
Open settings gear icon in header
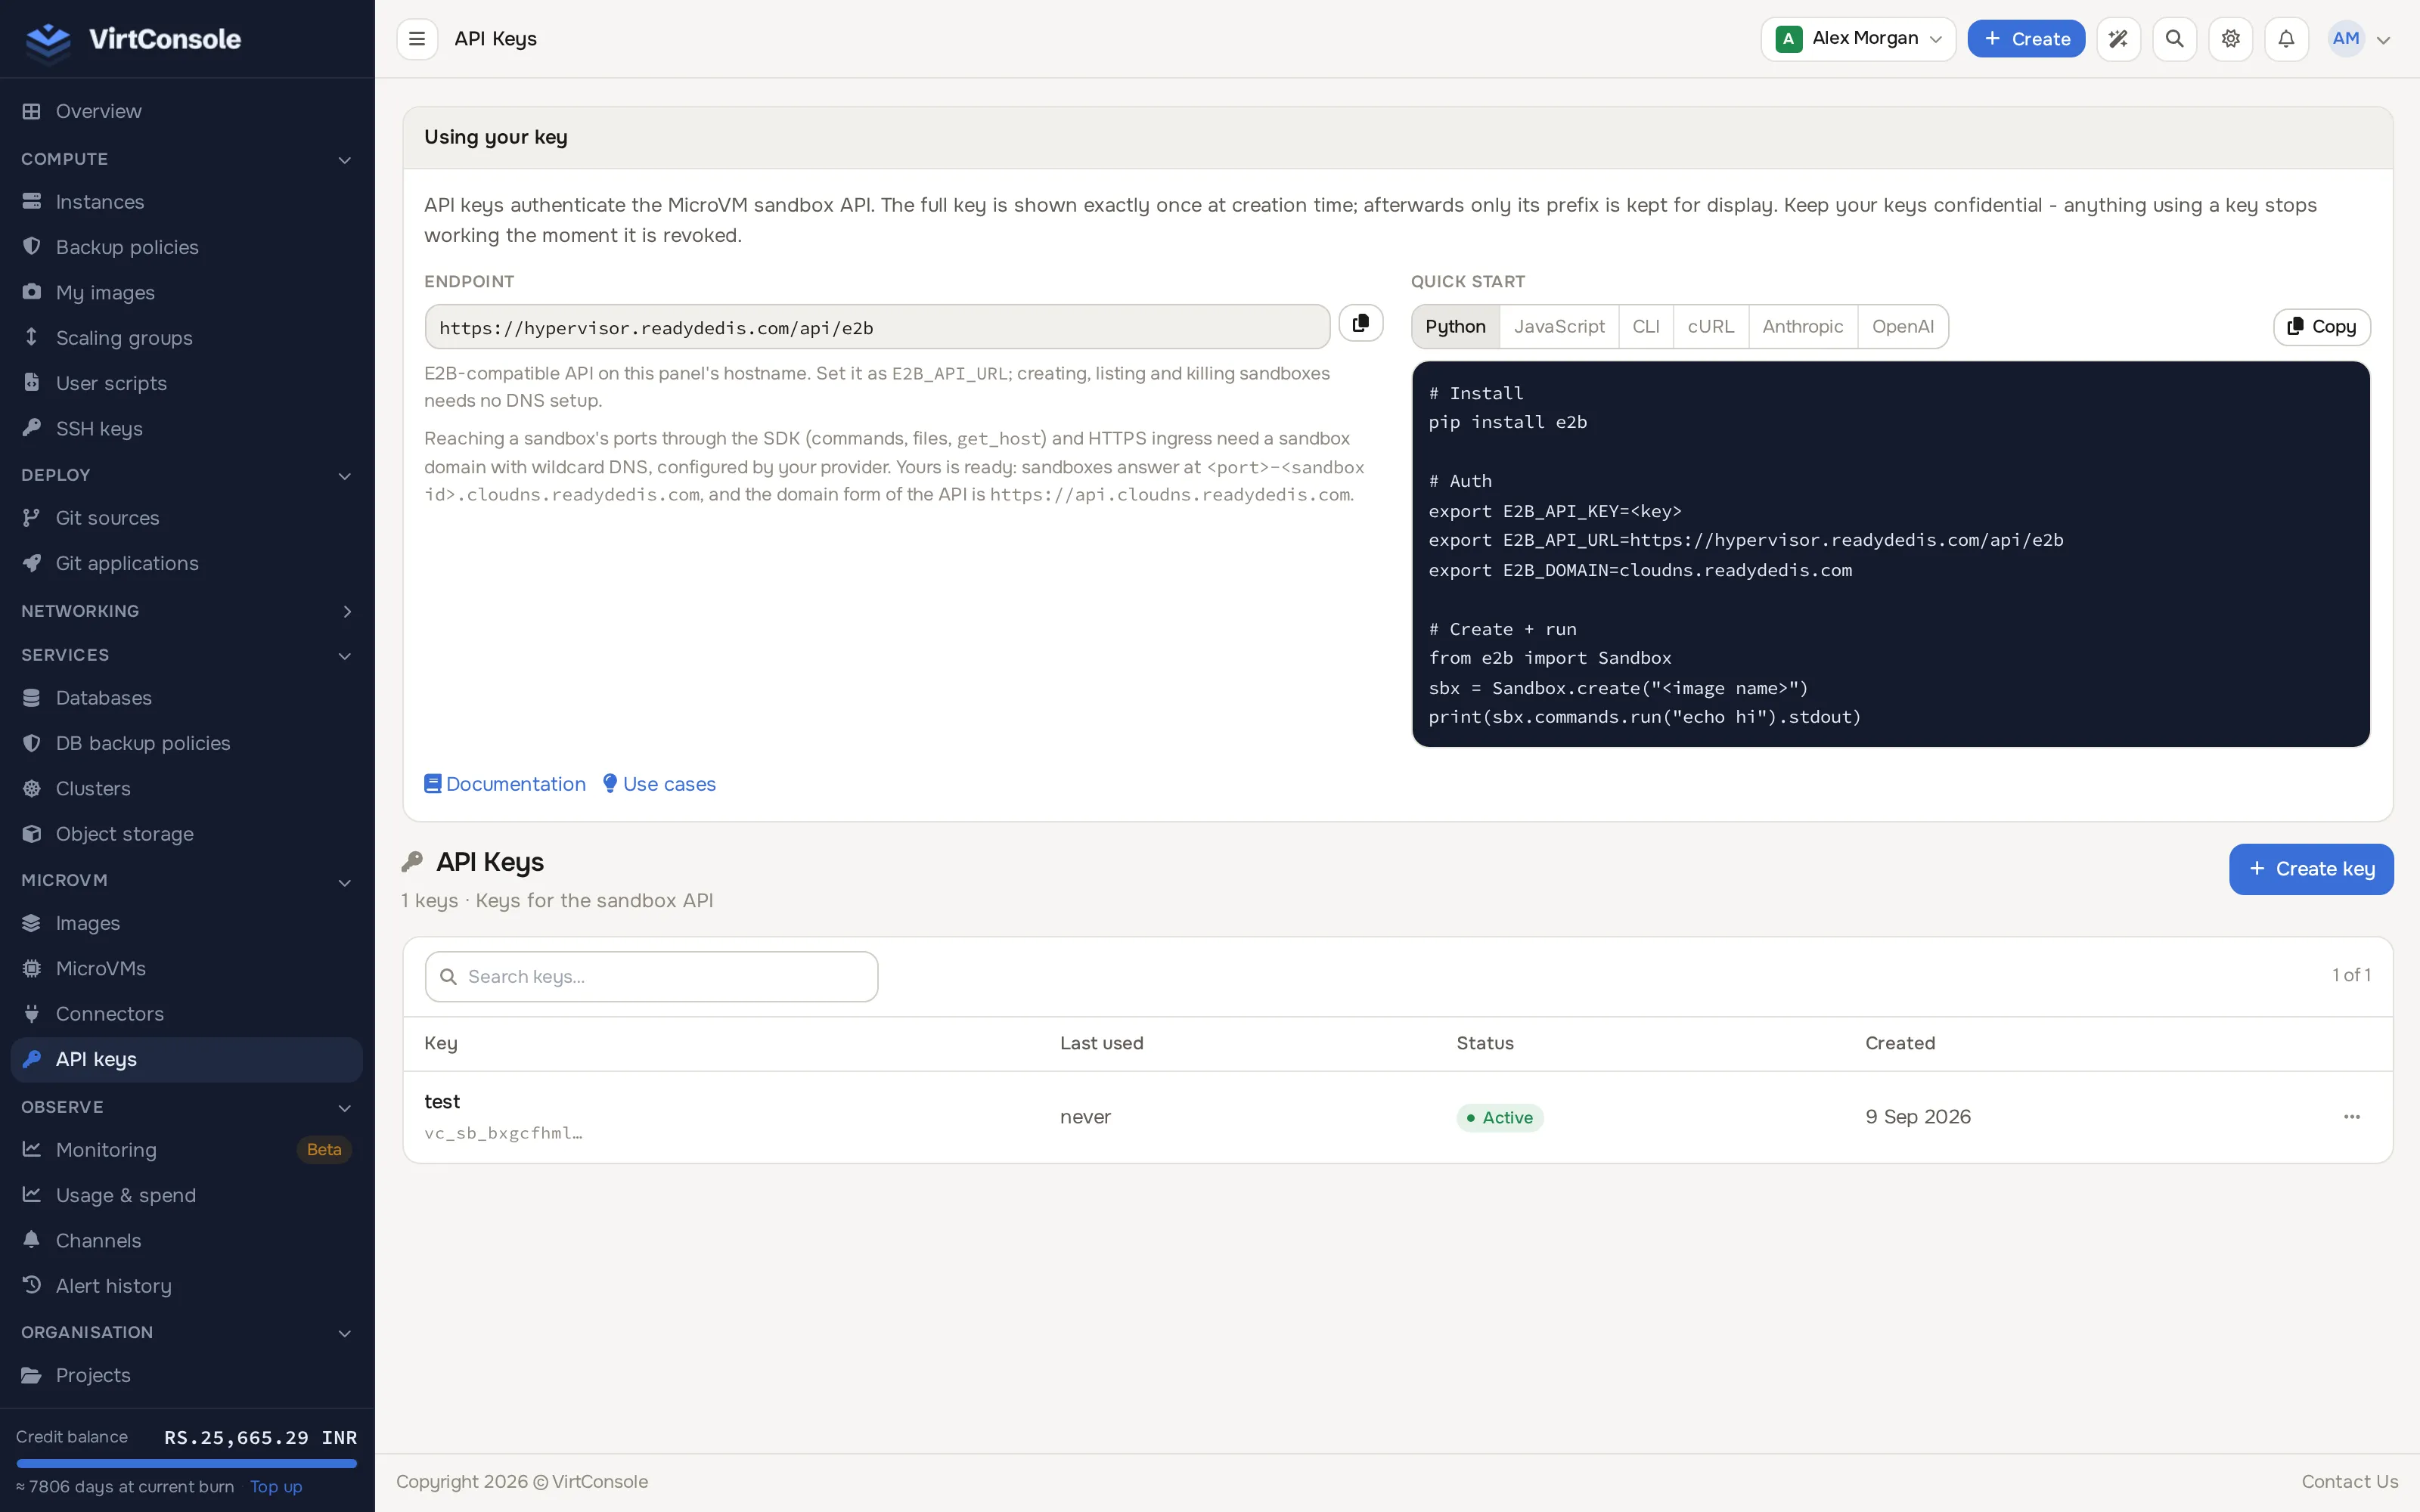[2230, 39]
